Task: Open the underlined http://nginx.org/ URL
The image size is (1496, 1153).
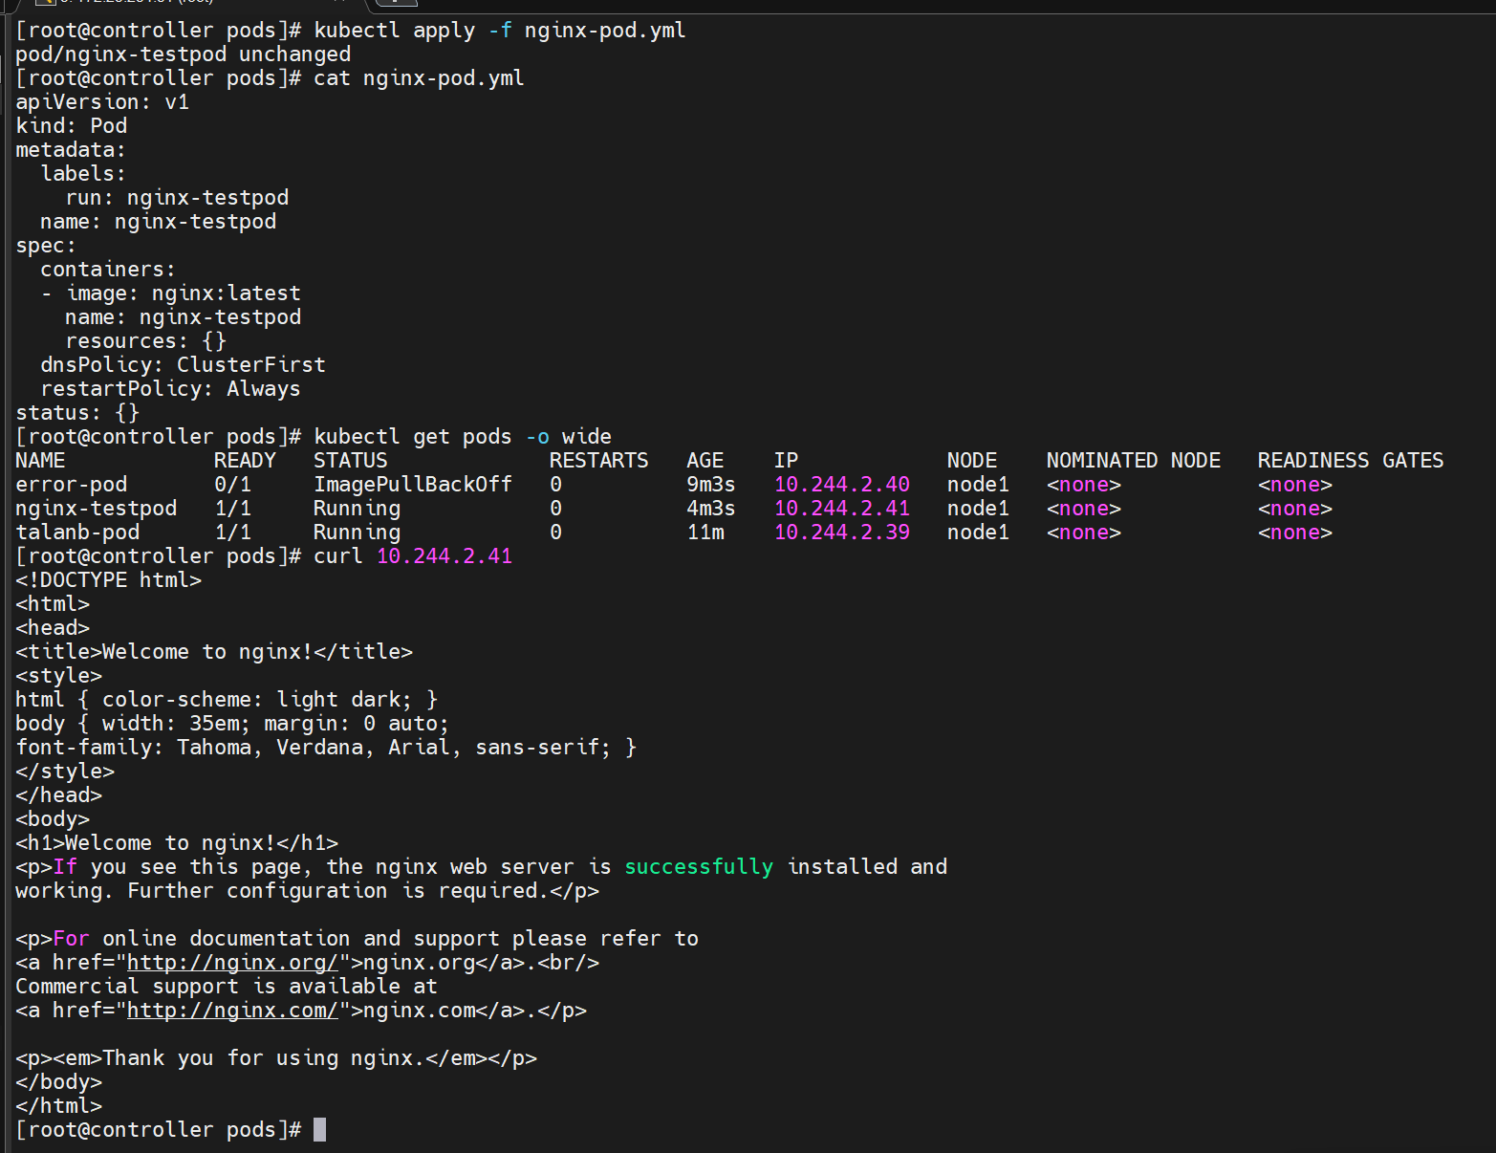Action: (x=232, y=963)
